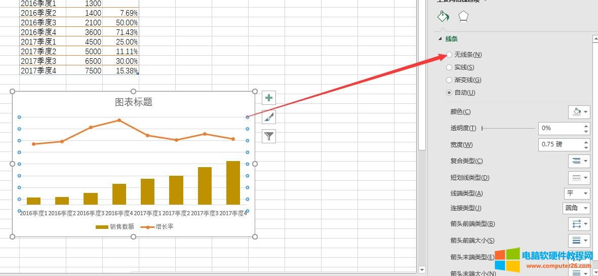This screenshot has width=598, height=276.
Task: Select the 增长率 legend entry
Action: coord(157,227)
